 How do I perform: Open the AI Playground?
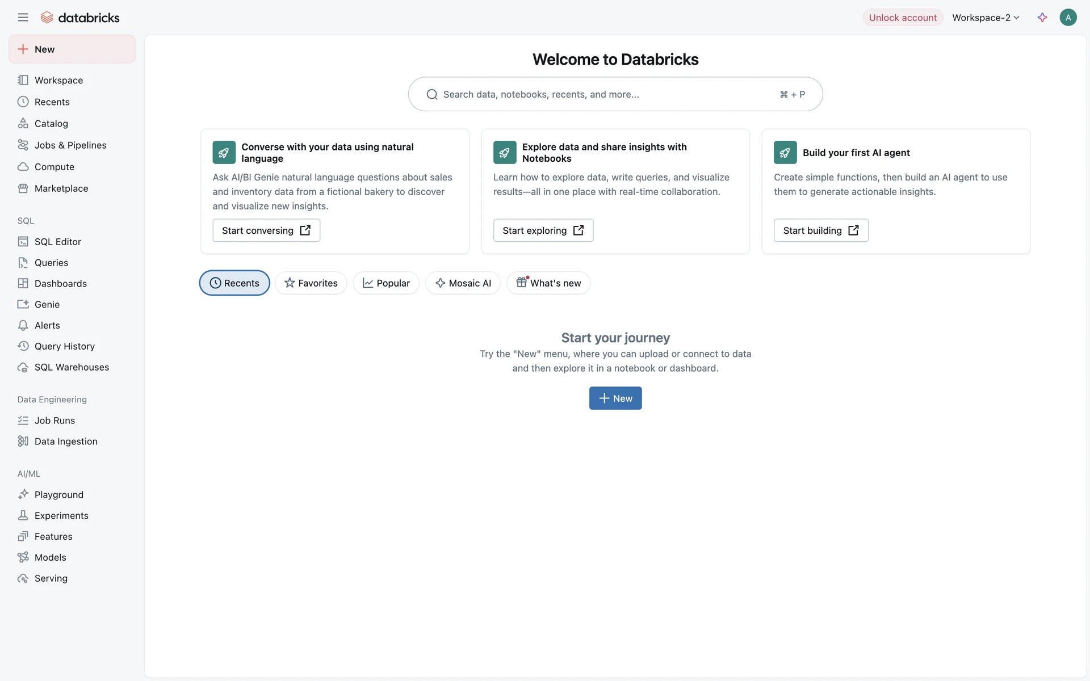pos(58,495)
